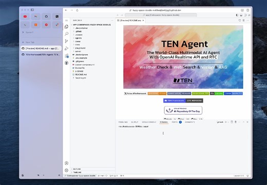Open the pinned YouTube favorite
Viewport: 267px width, 185px height.
point(25,16)
